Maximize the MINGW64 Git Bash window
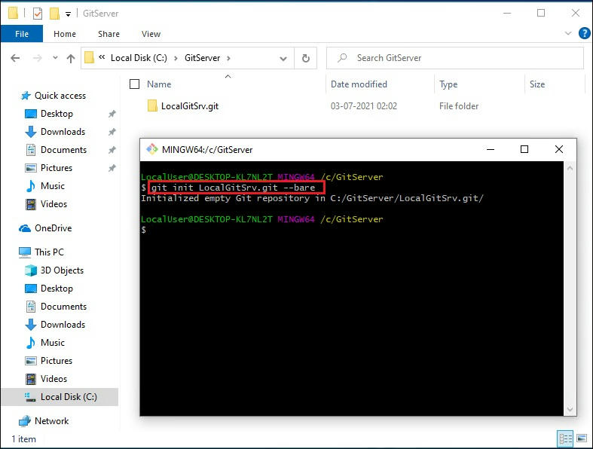The height and width of the screenshot is (449, 593). point(524,149)
